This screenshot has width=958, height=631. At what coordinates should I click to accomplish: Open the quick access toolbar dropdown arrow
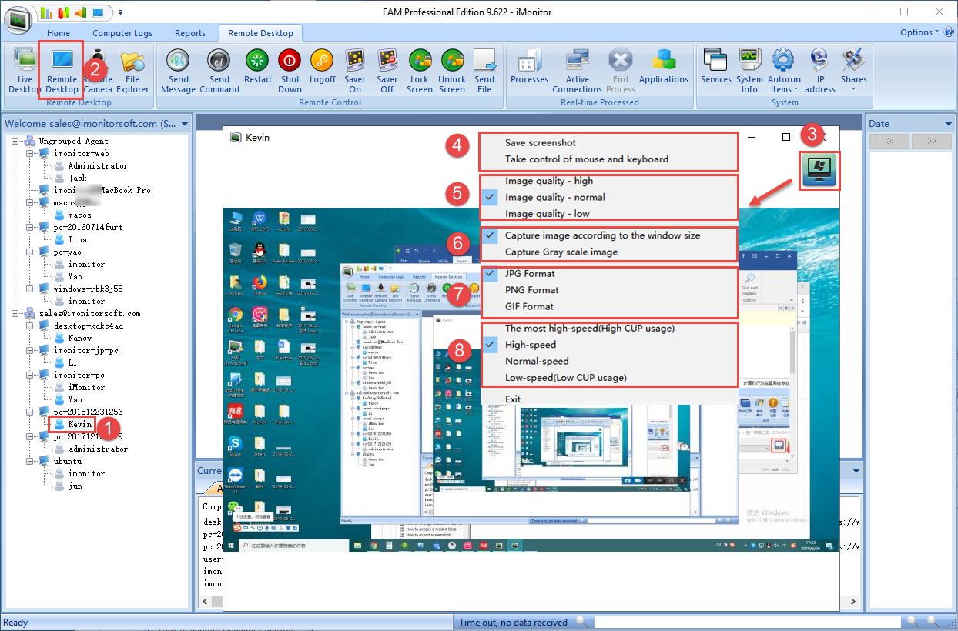pos(121,12)
